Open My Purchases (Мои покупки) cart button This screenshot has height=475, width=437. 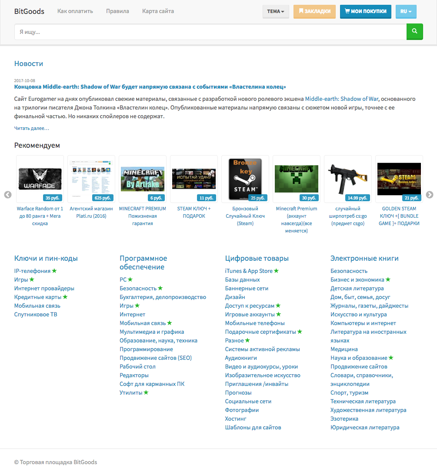click(365, 11)
